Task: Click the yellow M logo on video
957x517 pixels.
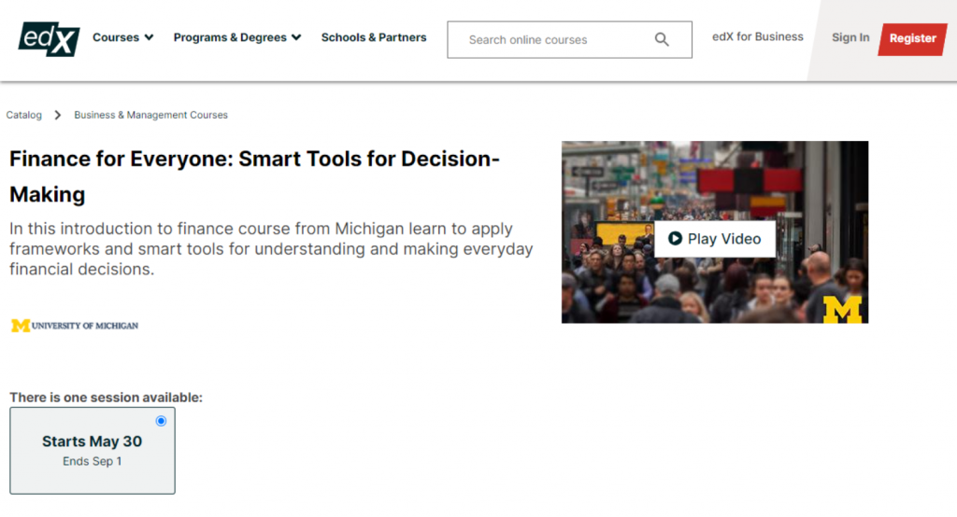Action: pos(842,309)
